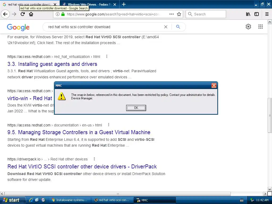Screen dimensions: 272x204
Task: Open the Google apps grid
Action: pos(260,27)
